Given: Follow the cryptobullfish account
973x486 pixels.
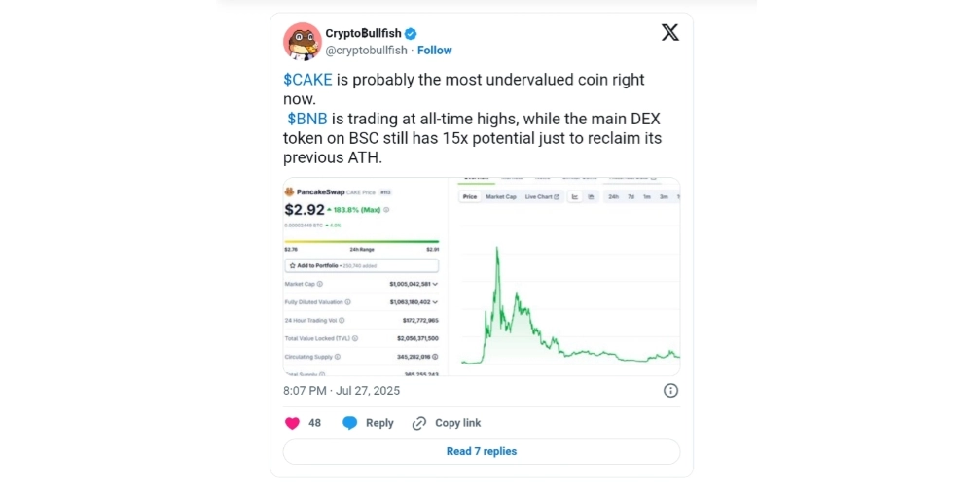Looking at the screenshot, I should pos(435,51).
